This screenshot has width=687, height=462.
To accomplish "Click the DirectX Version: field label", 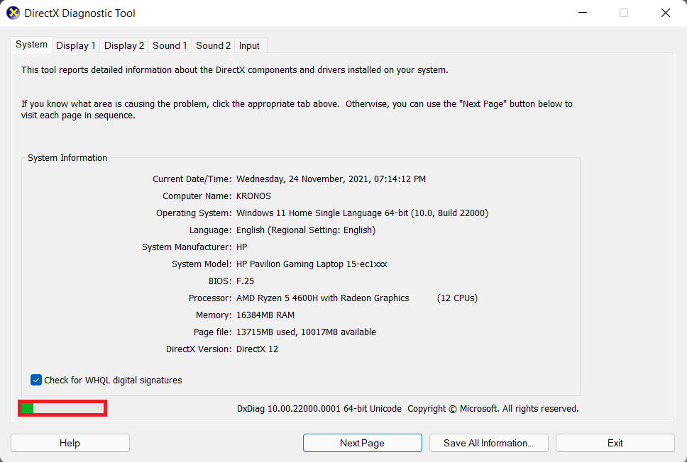I will [x=199, y=349].
